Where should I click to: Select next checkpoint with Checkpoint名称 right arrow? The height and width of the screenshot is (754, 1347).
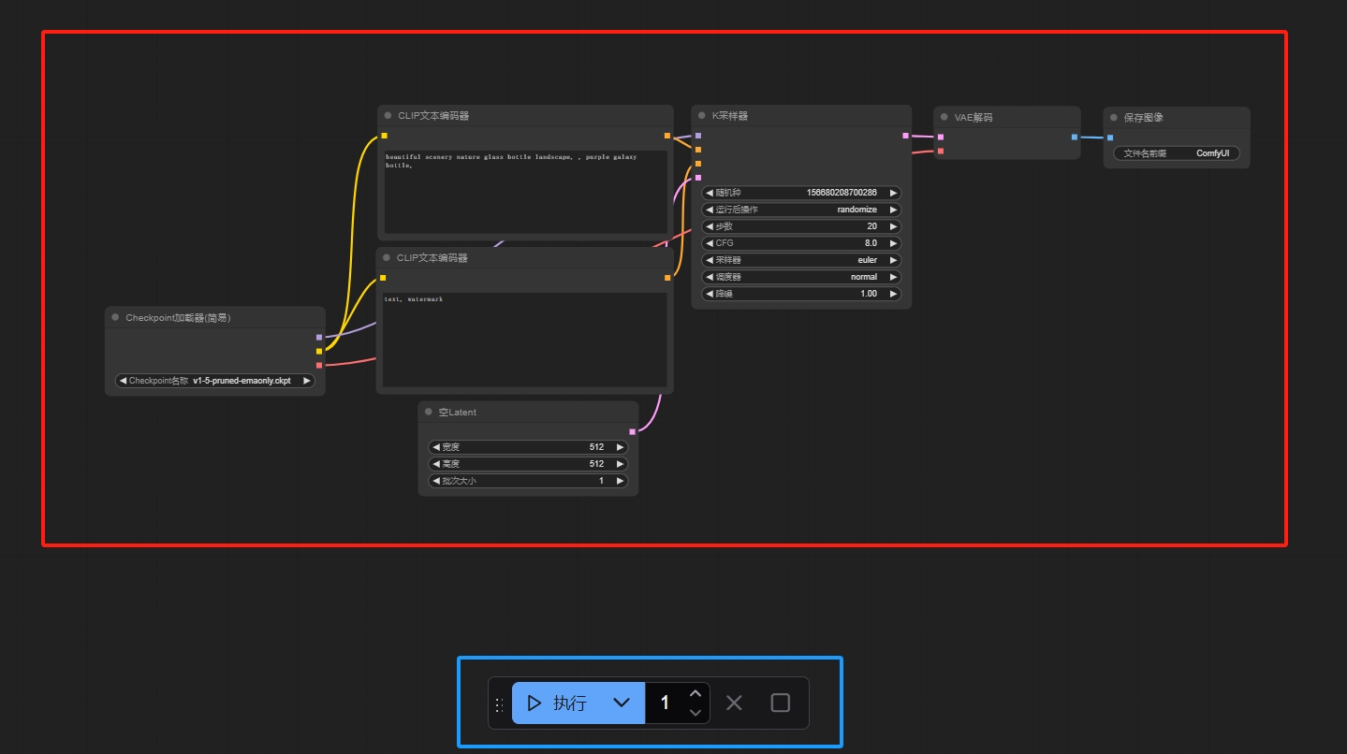pyautogui.click(x=306, y=382)
